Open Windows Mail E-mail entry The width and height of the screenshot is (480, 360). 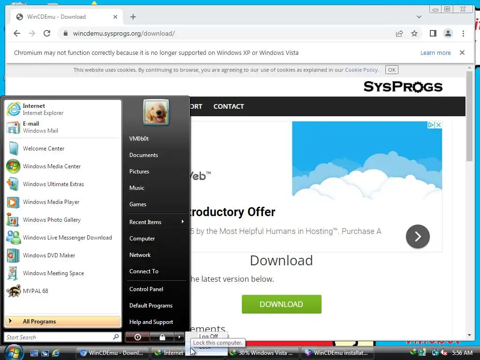63,127
